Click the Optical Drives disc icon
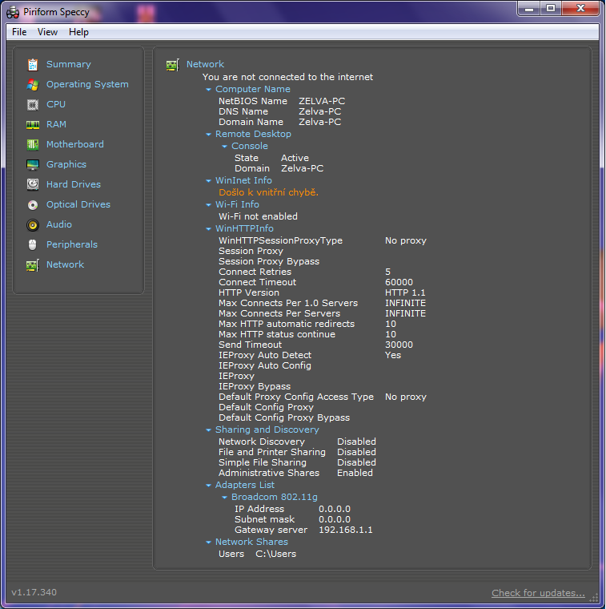The image size is (606, 609). coord(33,204)
